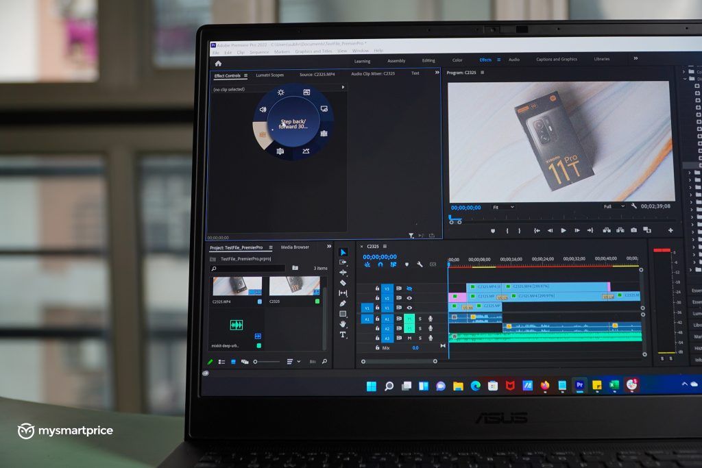
Task: Click Export Frame camera icon
Action: tap(633, 230)
